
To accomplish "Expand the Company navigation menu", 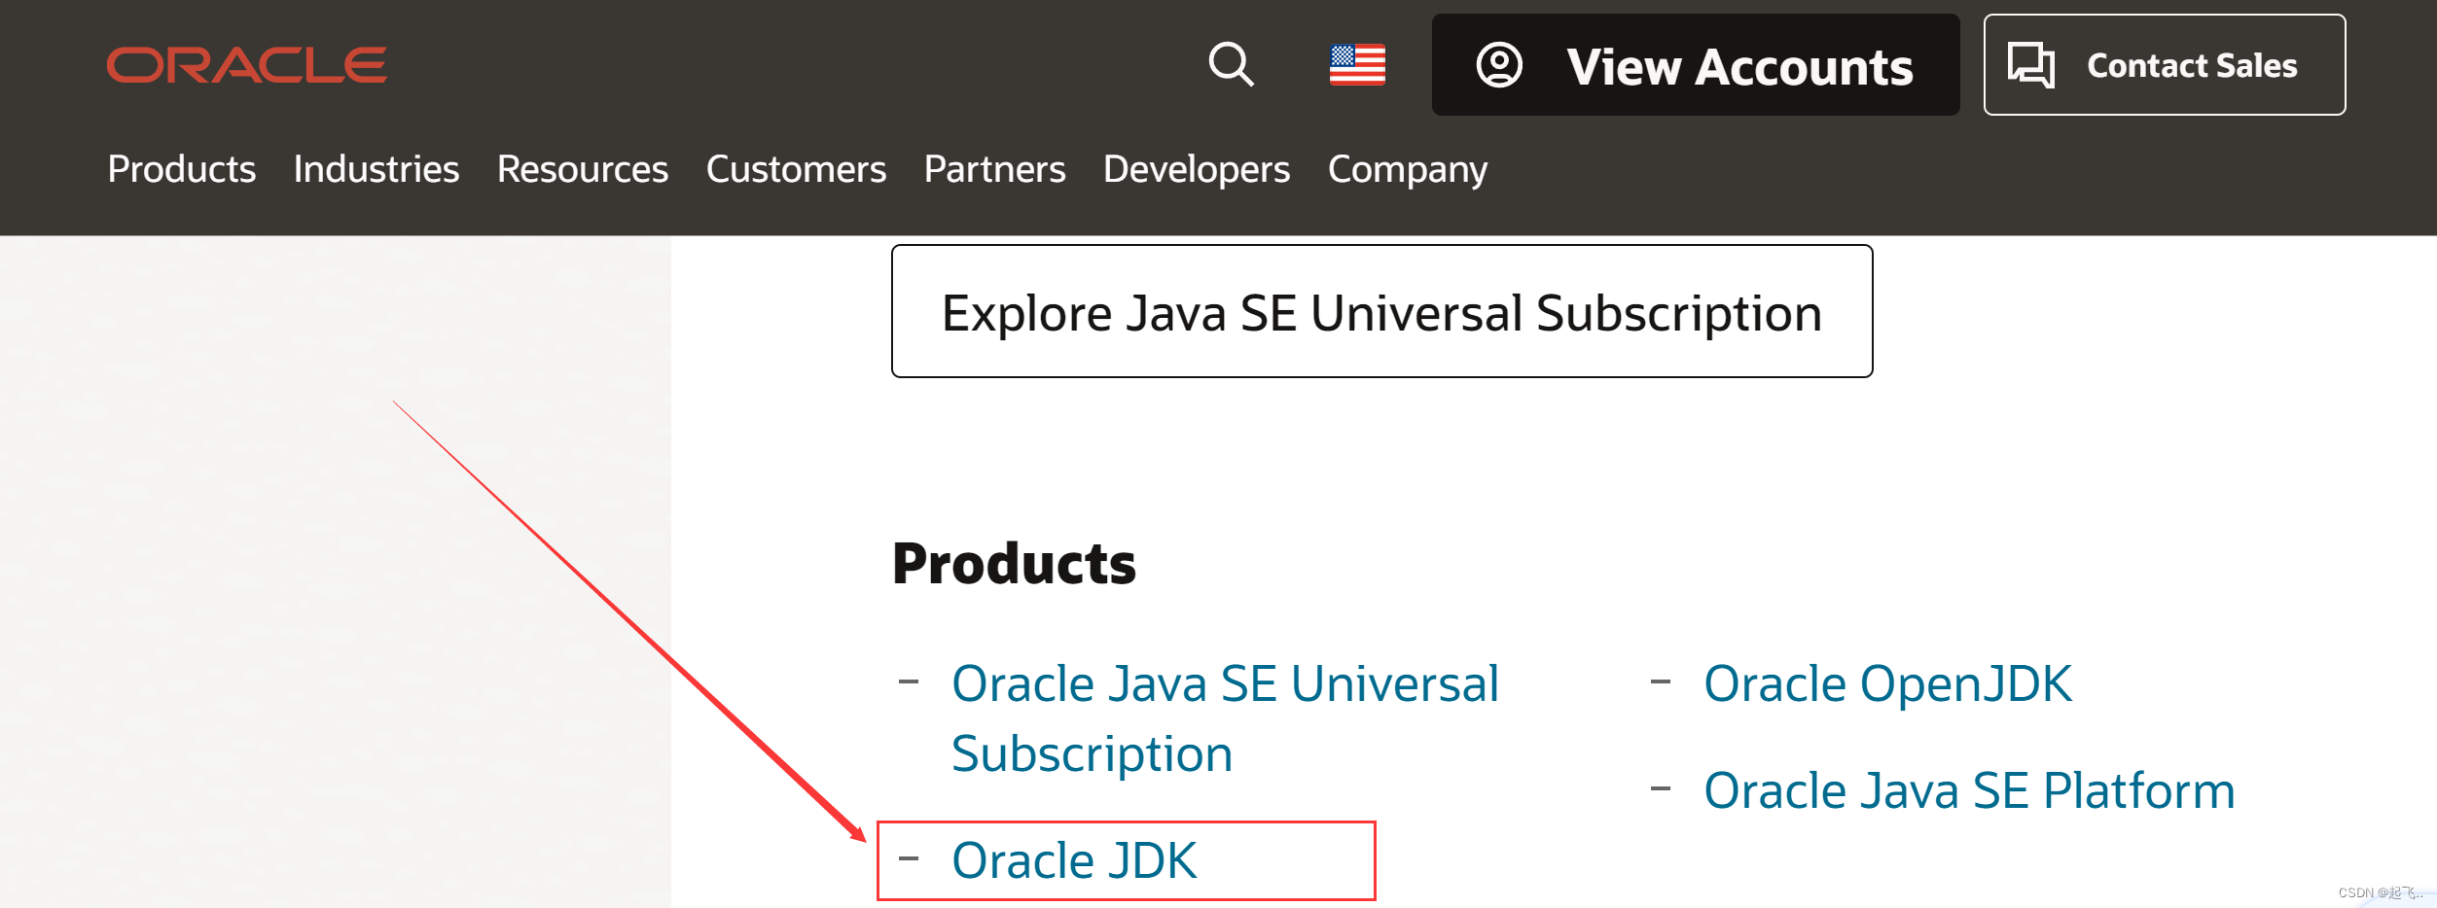I will point(1407,169).
